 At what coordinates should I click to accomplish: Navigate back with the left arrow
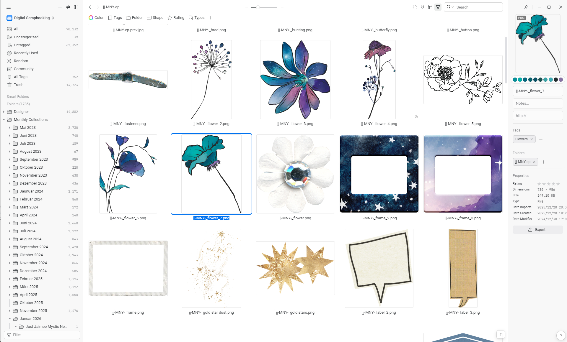90,7
